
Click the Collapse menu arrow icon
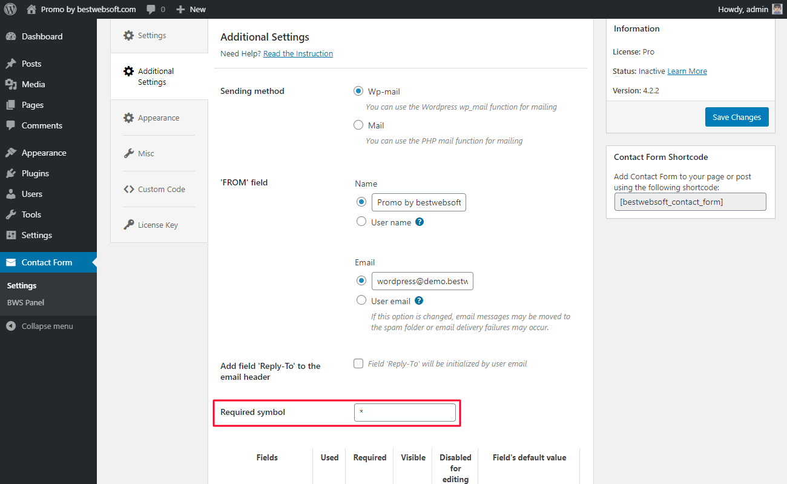(x=11, y=326)
